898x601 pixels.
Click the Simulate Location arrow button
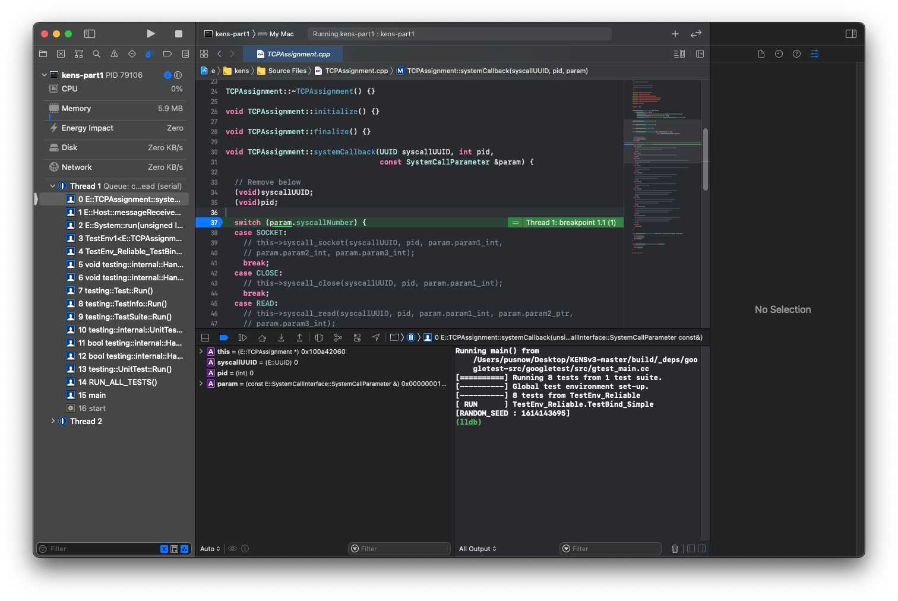pyautogui.click(x=376, y=337)
